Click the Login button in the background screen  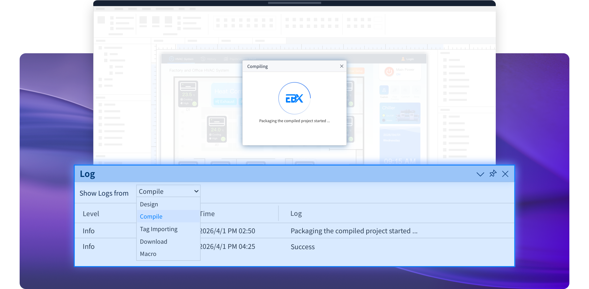(x=408, y=59)
